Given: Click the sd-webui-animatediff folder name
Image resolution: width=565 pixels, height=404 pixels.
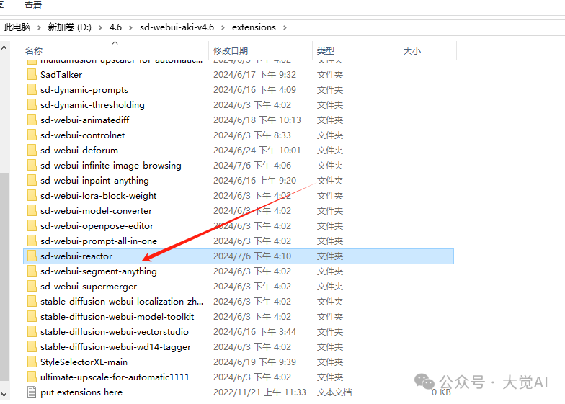Looking at the screenshot, I should (85, 120).
